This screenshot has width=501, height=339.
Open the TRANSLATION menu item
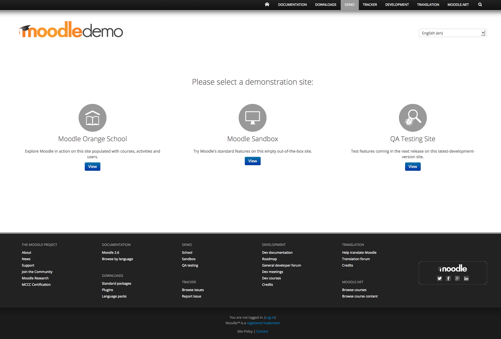pos(428,5)
